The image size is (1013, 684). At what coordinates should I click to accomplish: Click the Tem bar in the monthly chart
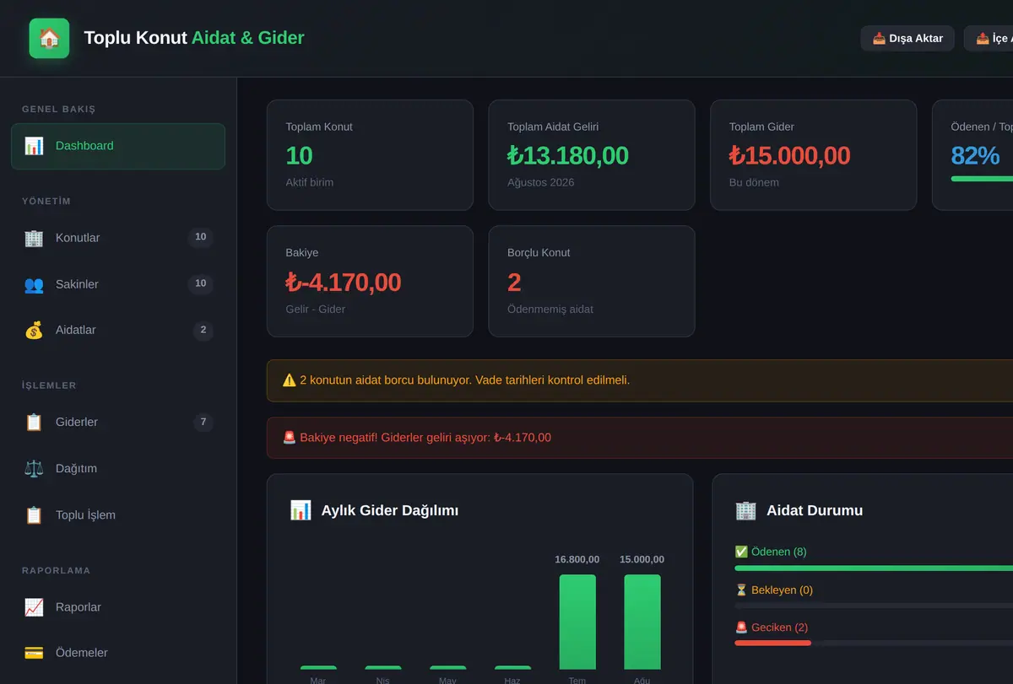(577, 622)
